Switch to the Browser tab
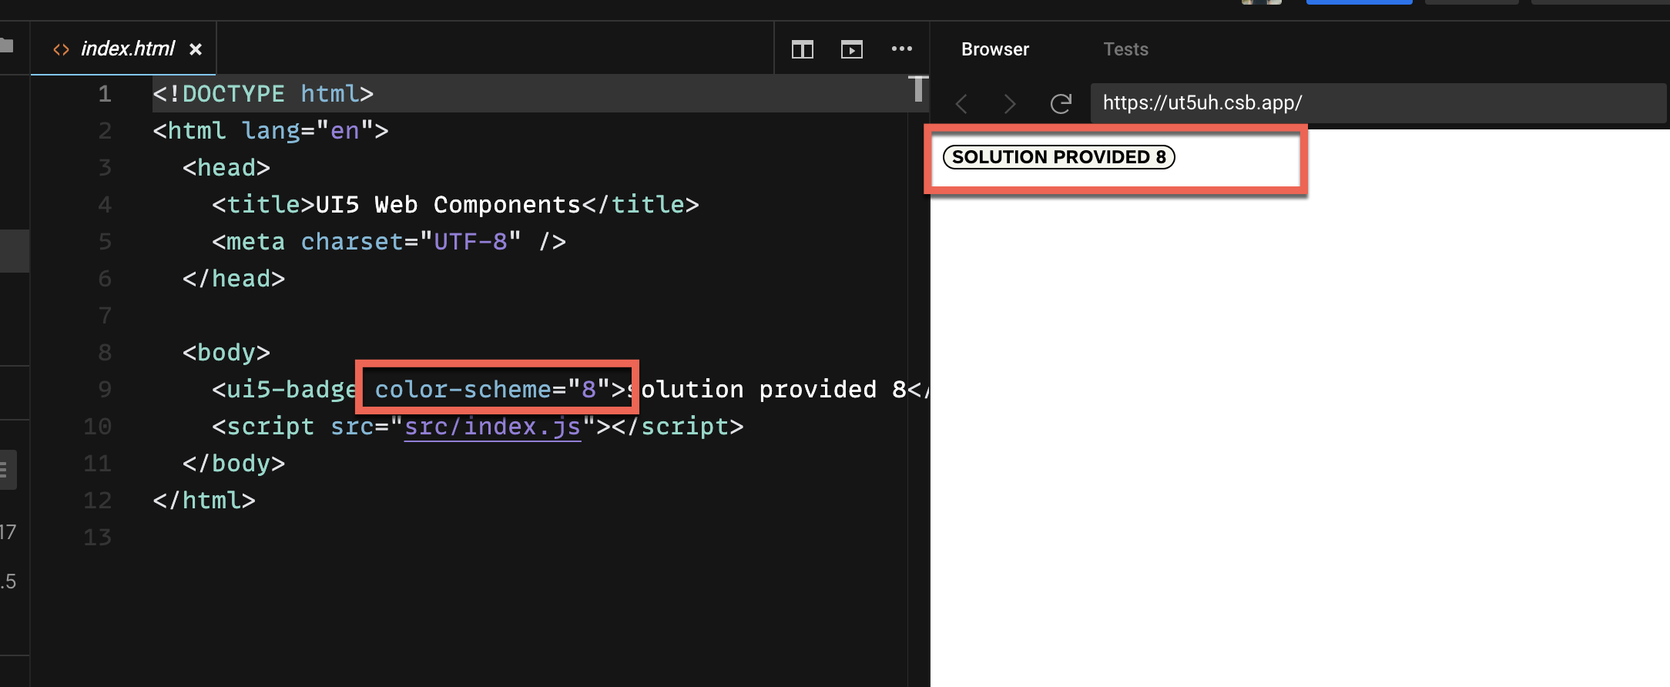Image resolution: width=1670 pixels, height=687 pixels. [995, 49]
